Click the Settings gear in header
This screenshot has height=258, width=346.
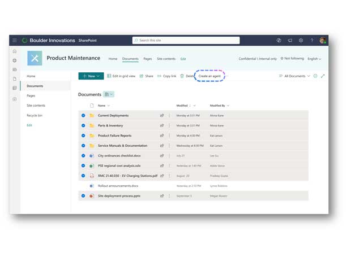301,41
